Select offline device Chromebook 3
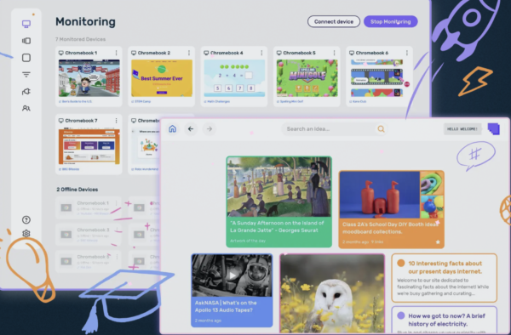The image size is (511, 335). [x=89, y=234]
